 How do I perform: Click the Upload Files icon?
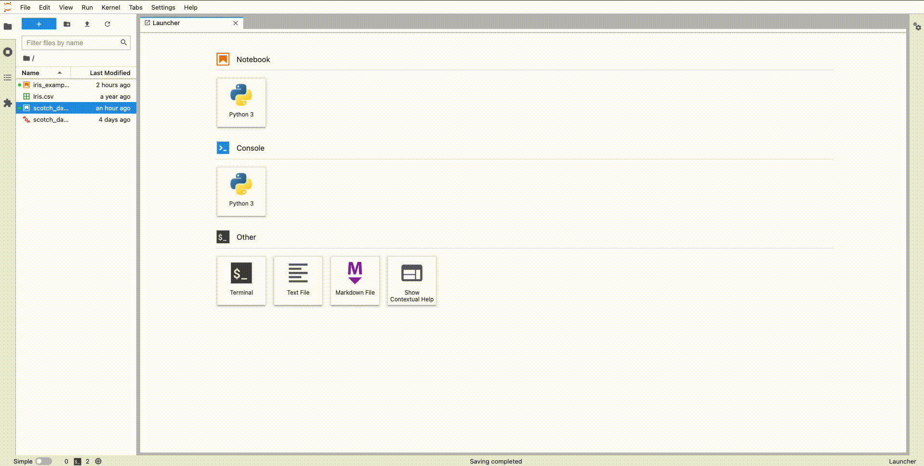87,24
